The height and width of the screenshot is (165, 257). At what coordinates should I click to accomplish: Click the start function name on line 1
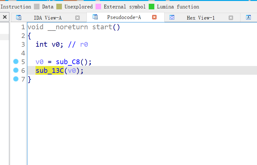tap(102, 27)
